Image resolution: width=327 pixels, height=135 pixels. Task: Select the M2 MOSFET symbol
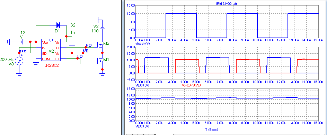pos(100,45)
